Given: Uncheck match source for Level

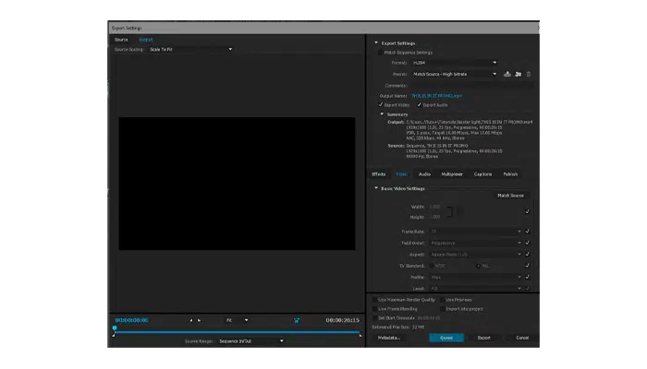Looking at the screenshot, I should click(x=528, y=288).
